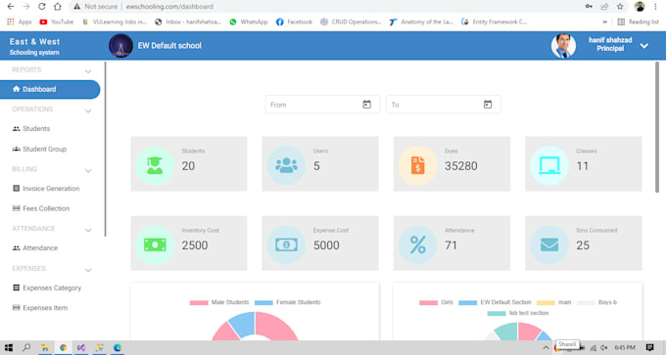Collapse the BILLING sidebar section chevron
The width and height of the screenshot is (666, 355).
click(x=88, y=171)
